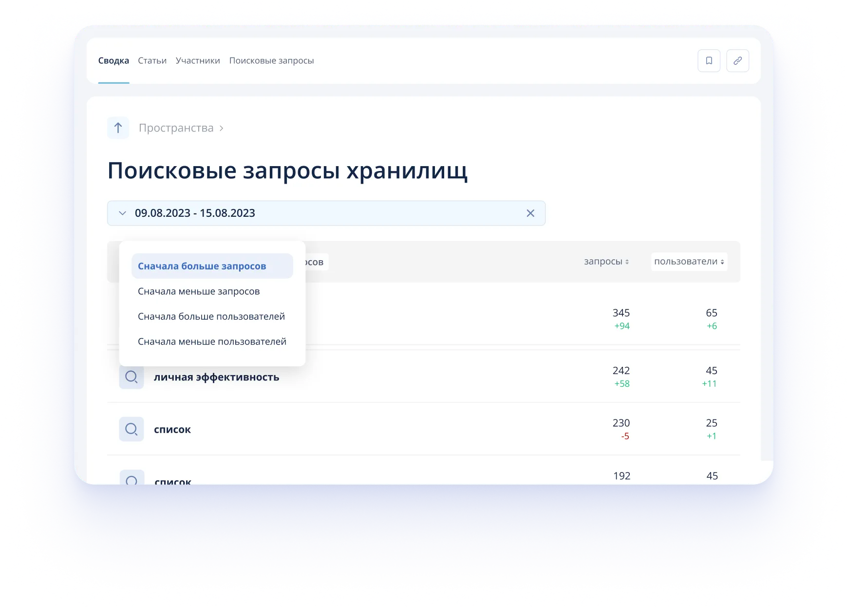Click query личная эффективность
Viewport: 847px width, 607px height.
point(217,378)
